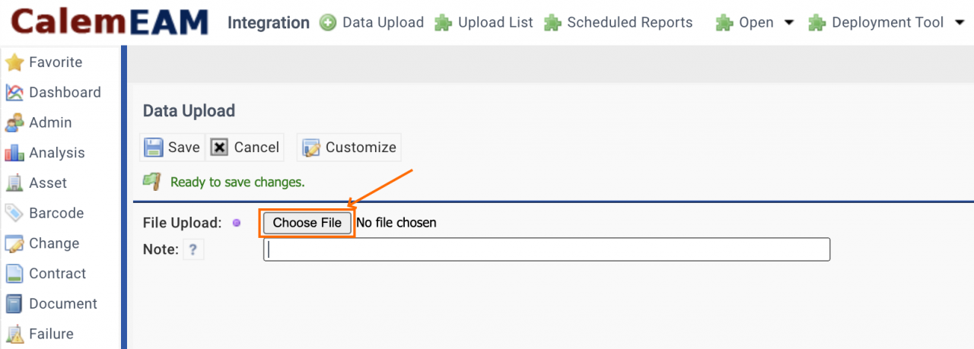
Task: Click the Note help question mark
Action: click(x=193, y=249)
